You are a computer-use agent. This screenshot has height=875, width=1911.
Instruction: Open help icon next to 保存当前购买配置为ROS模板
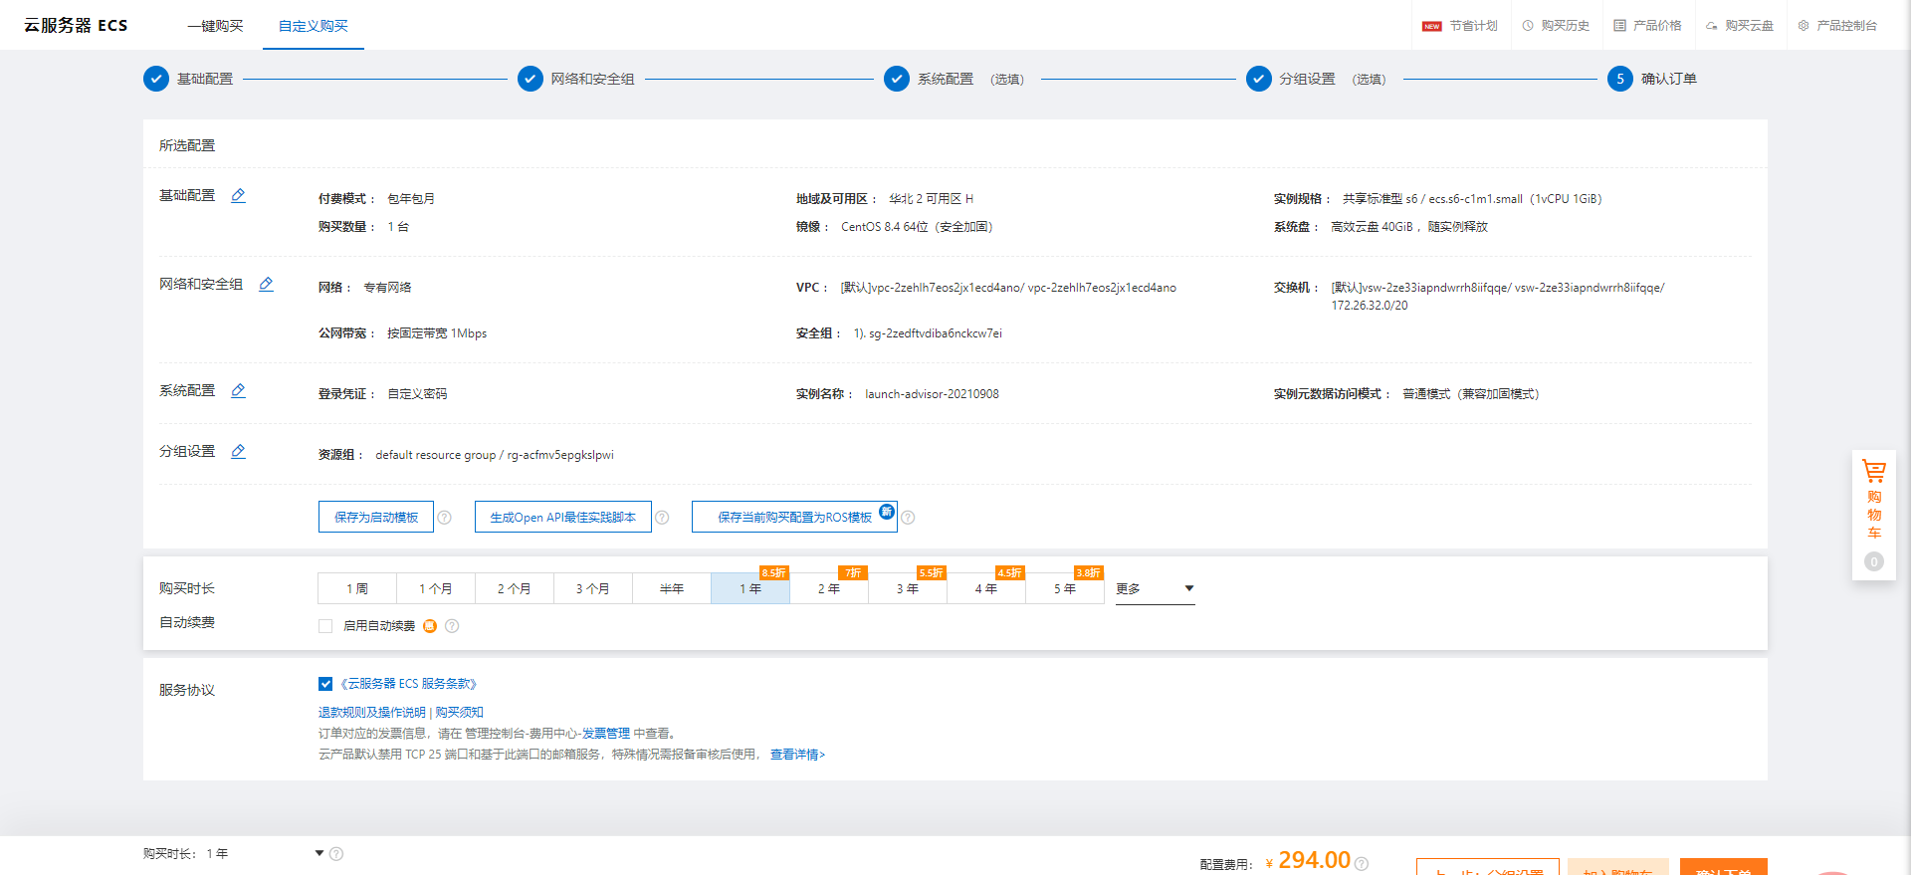(x=908, y=518)
